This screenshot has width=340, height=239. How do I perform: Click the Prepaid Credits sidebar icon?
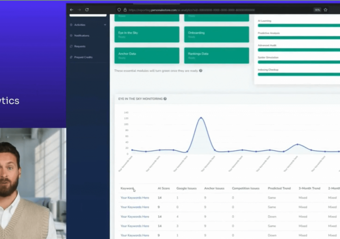click(71, 57)
